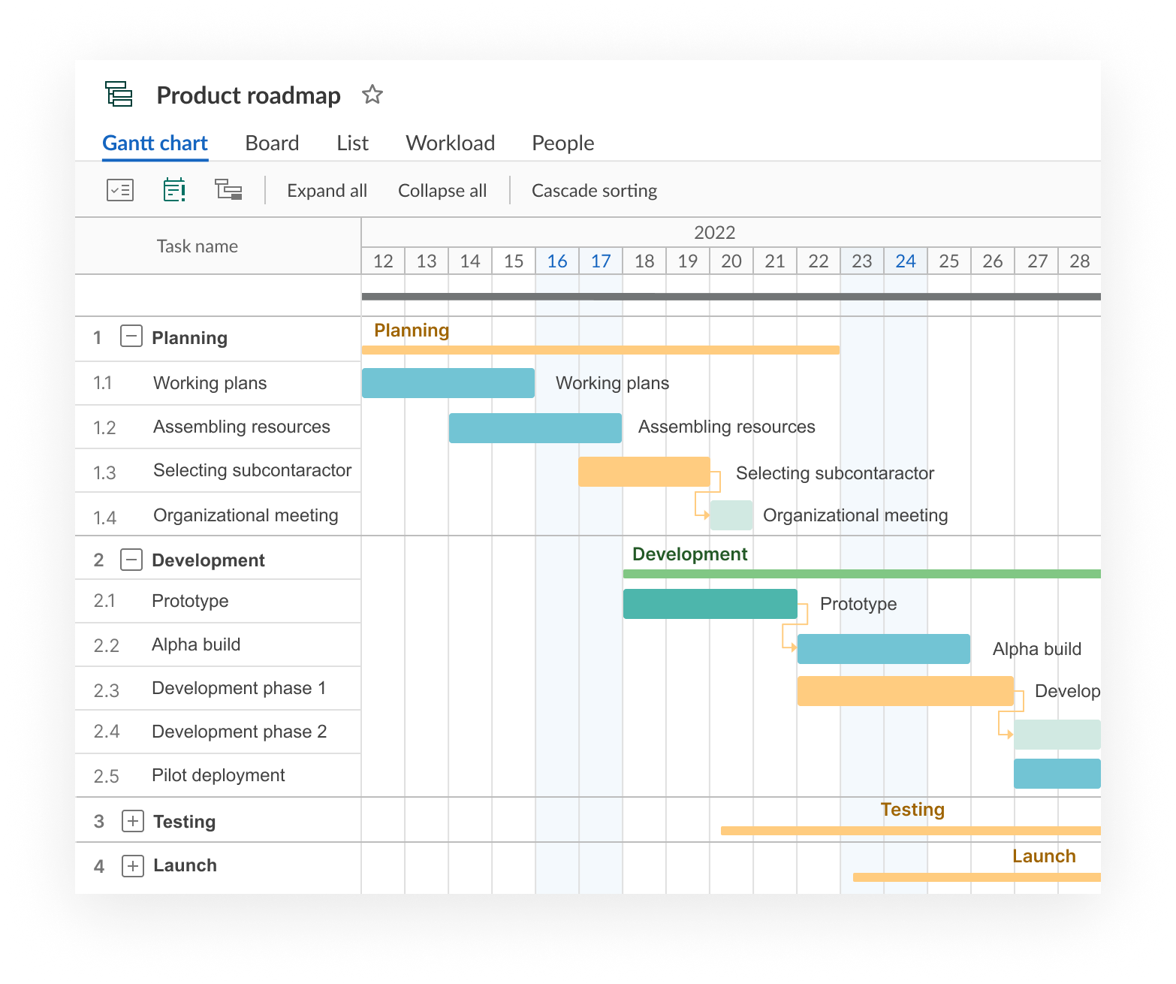Switch to the Board tab
The width and height of the screenshot is (1176, 984).
[x=272, y=143]
